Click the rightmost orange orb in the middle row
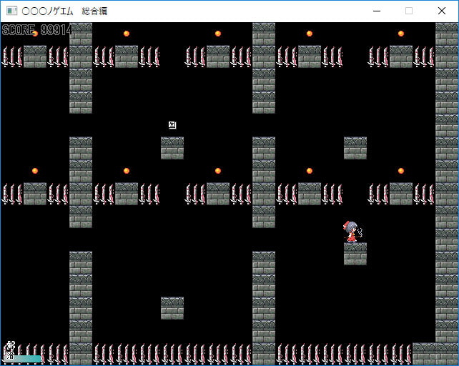Screen dimensions: 459x366 pos(401,171)
